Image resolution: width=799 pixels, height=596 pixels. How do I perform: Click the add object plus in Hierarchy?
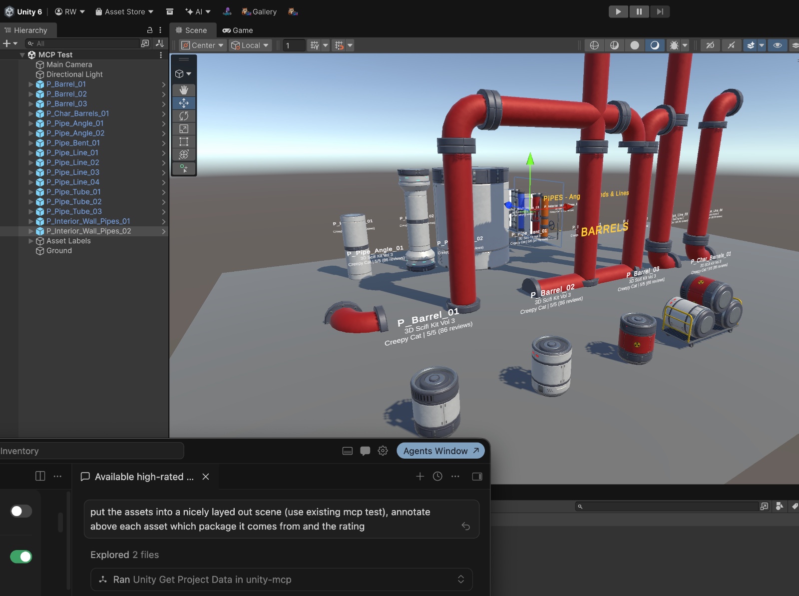pos(7,43)
